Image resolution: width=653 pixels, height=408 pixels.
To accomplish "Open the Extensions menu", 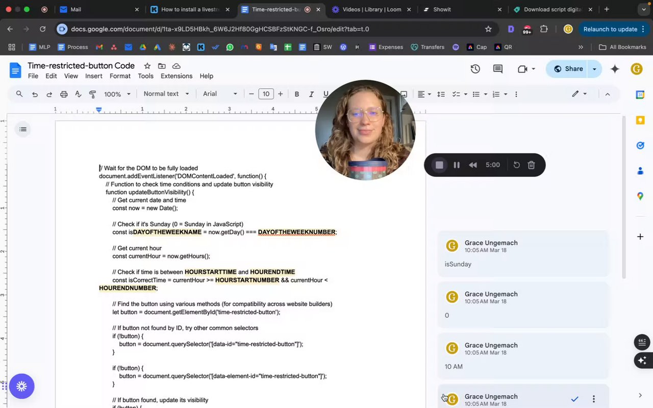I will tap(177, 76).
